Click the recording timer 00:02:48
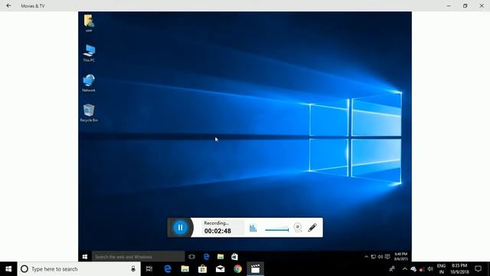 [217, 231]
